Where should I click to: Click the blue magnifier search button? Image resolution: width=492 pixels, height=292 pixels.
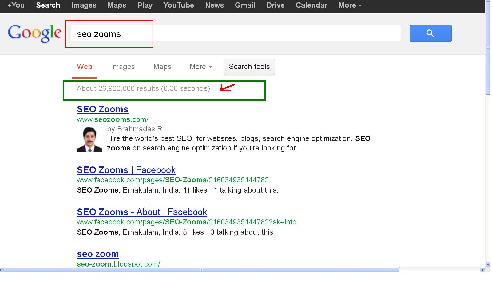430,33
